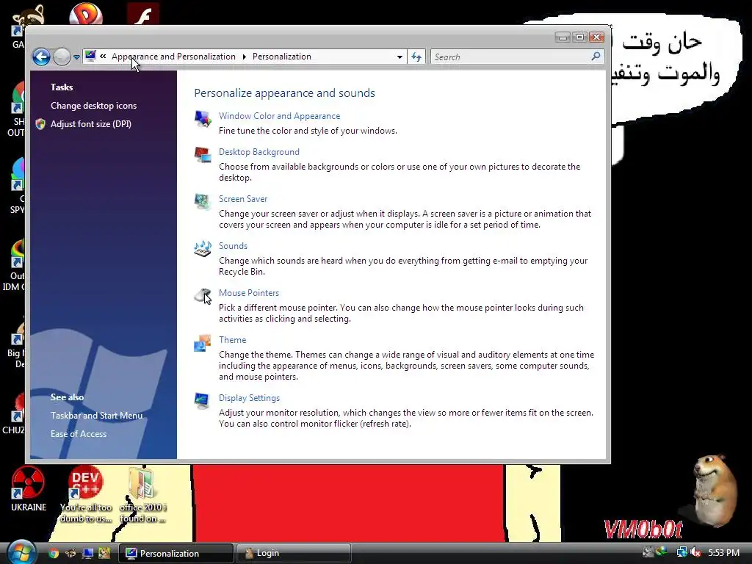Click the Flash icon on the desktop
Image resolution: width=752 pixels, height=564 pixels.
pos(143,15)
